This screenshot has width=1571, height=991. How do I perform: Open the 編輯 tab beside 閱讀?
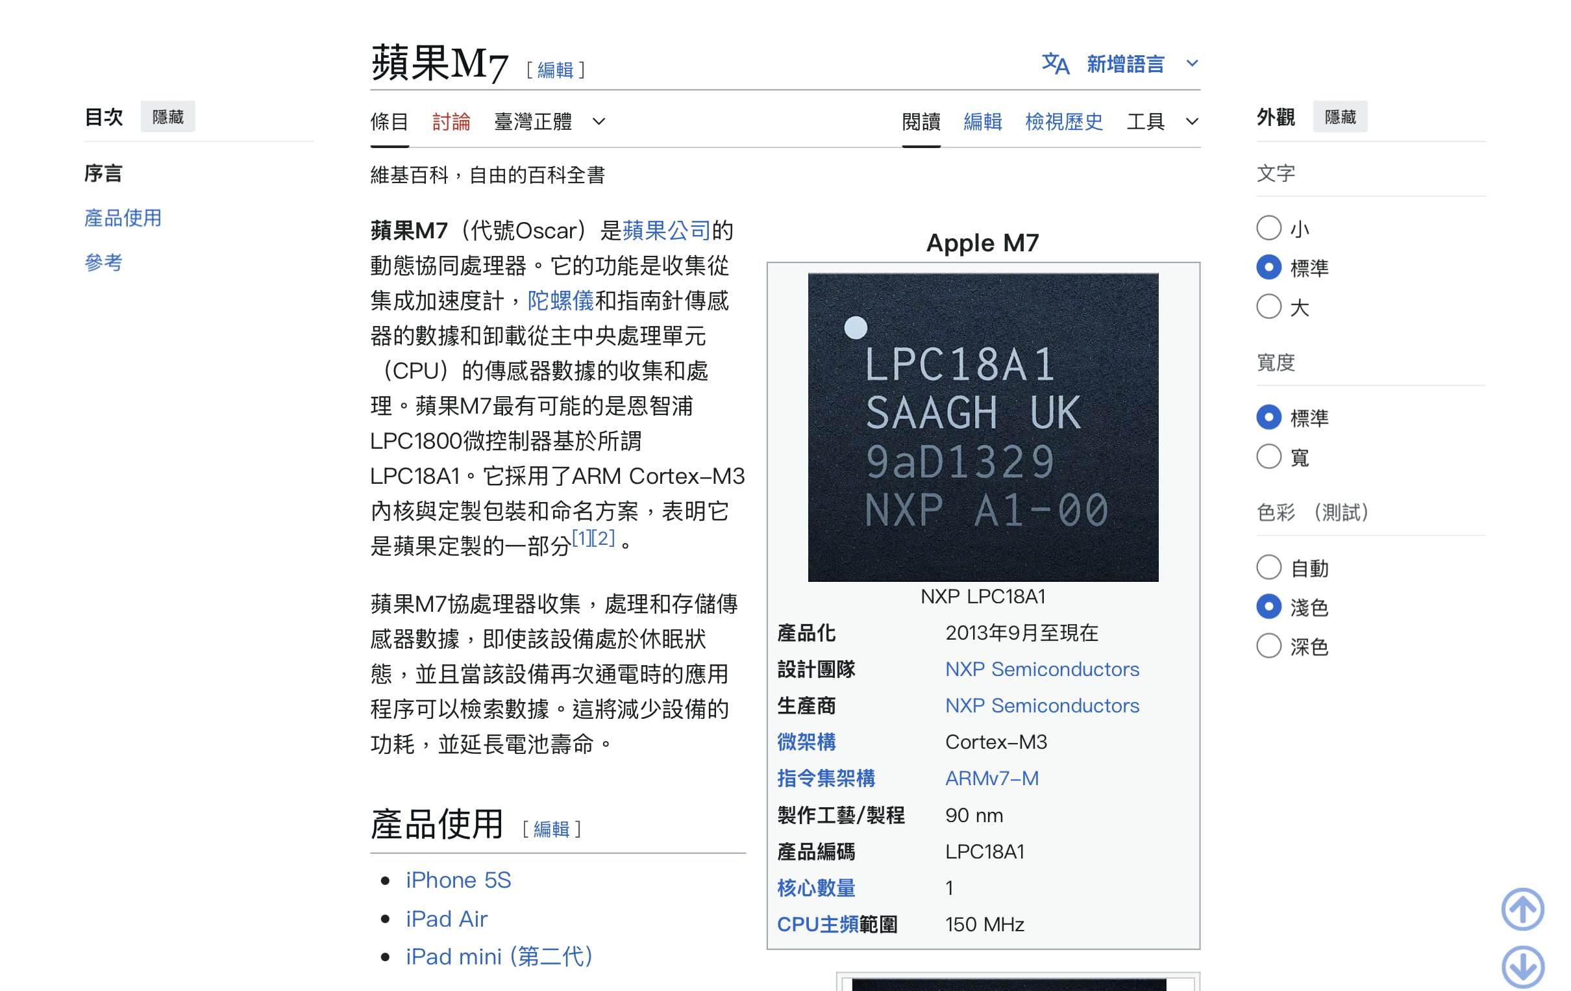click(983, 121)
